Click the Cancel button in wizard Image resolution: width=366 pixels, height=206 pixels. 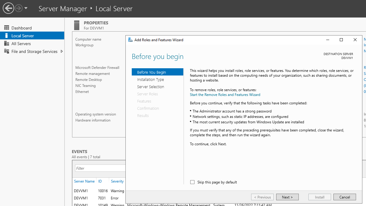[345, 197]
